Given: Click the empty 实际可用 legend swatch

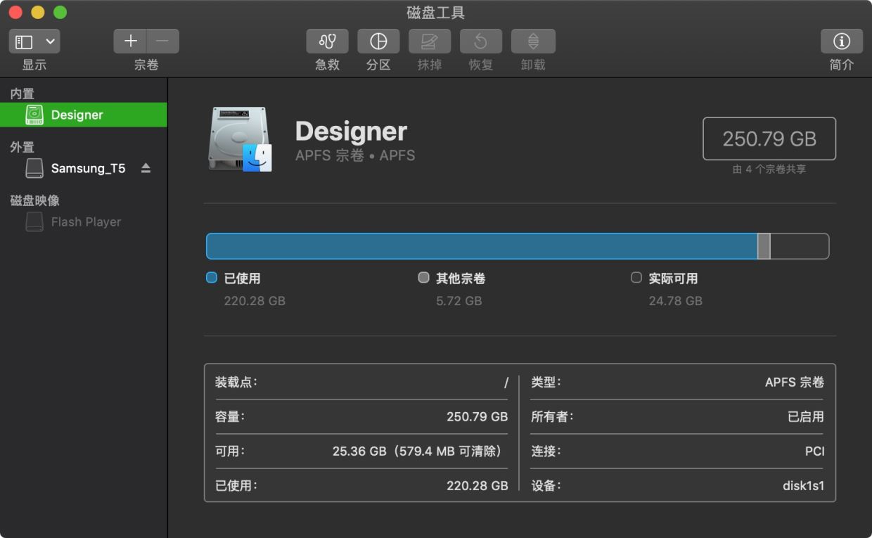Looking at the screenshot, I should click(x=636, y=278).
